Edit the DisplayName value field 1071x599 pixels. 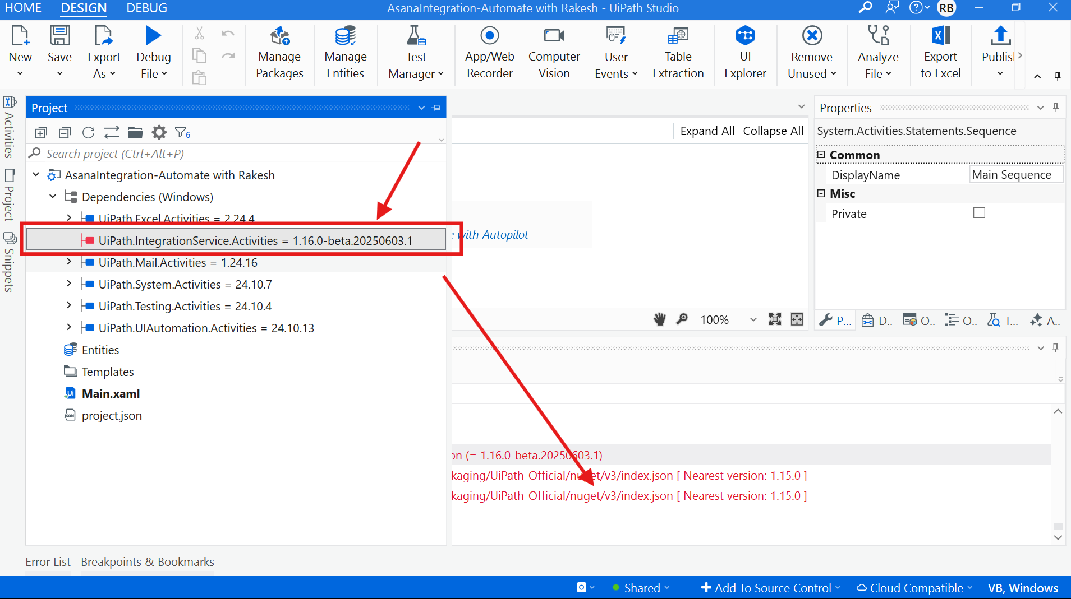pyautogui.click(x=1016, y=175)
